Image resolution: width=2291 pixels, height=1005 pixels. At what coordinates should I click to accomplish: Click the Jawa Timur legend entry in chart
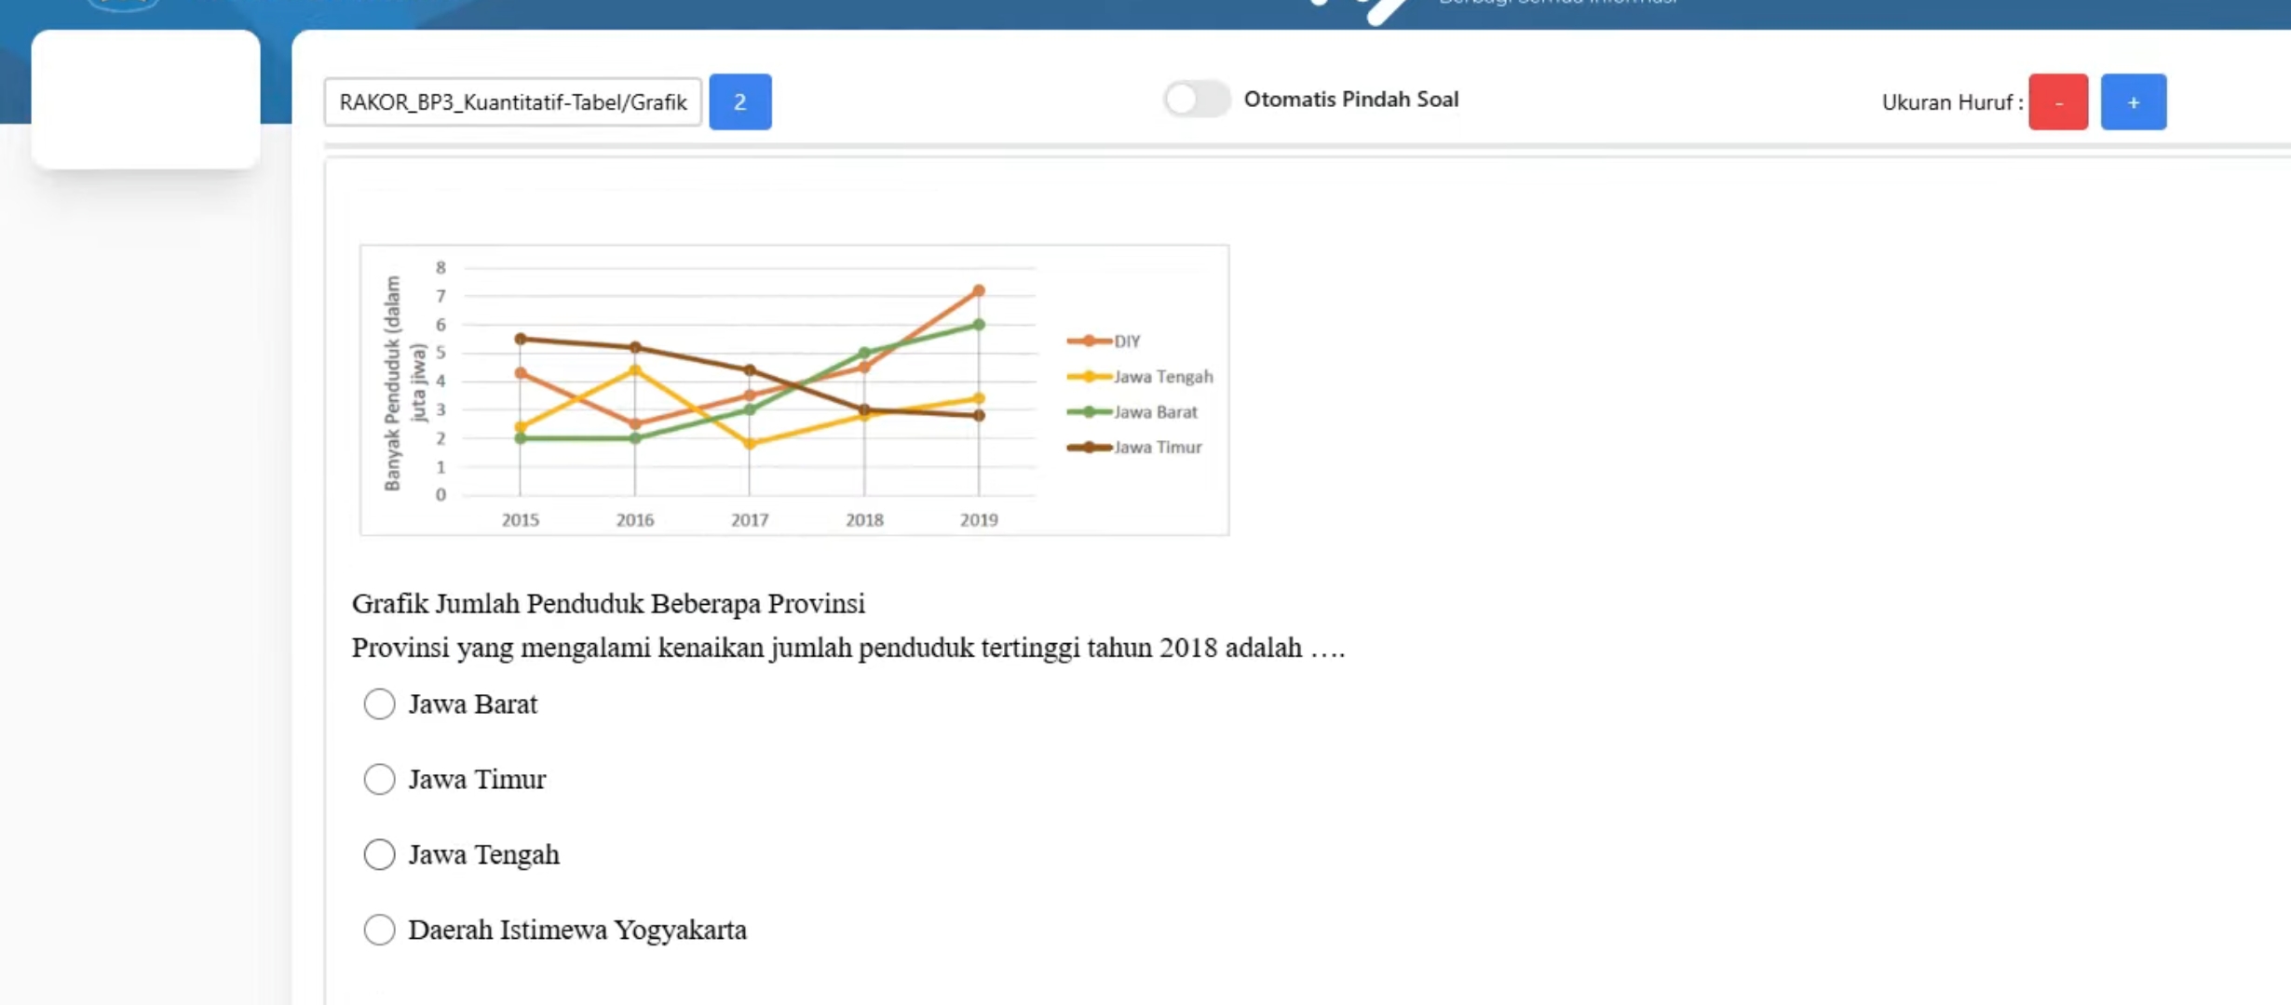(1134, 448)
